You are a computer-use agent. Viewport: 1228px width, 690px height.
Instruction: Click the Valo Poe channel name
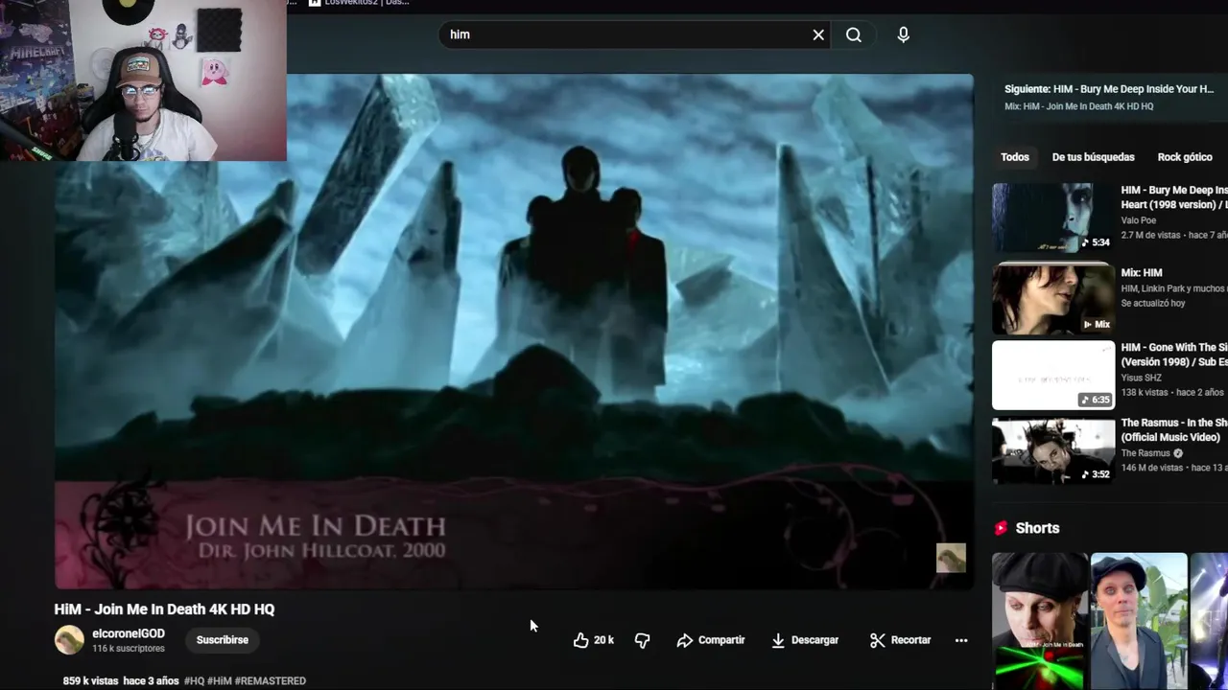[1139, 220]
